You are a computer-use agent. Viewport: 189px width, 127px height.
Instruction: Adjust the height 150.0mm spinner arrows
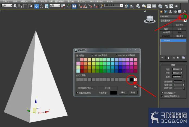(182, 77)
